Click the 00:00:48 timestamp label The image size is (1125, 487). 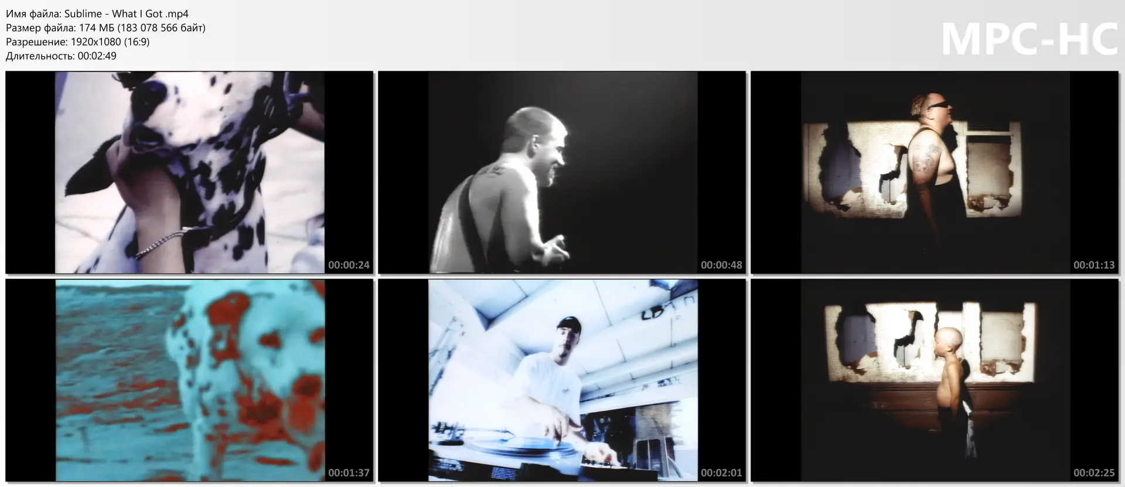(x=721, y=265)
